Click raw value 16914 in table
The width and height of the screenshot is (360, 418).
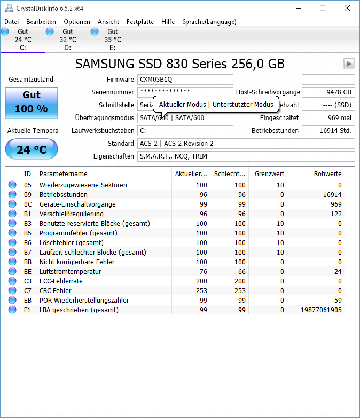point(332,195)
